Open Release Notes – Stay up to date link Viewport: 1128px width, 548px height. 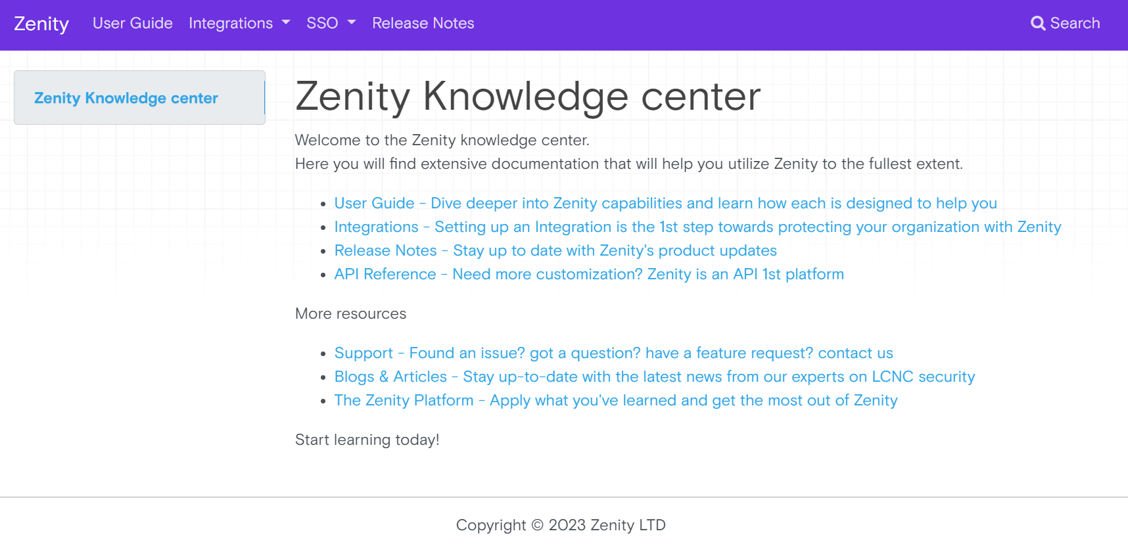click(x=555, y=250)
